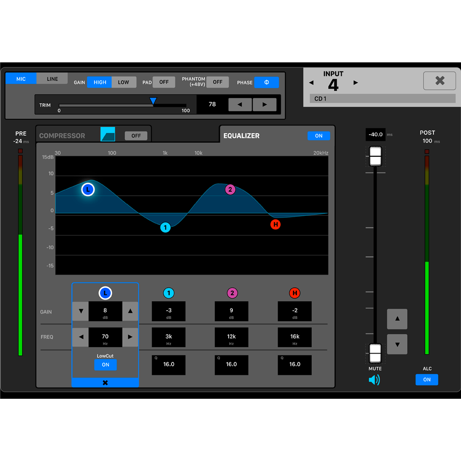Screen dimensions: 461x461
Task: Increase L band gain with up arrow
Action: pyautogui.click(x=130, y=312)
